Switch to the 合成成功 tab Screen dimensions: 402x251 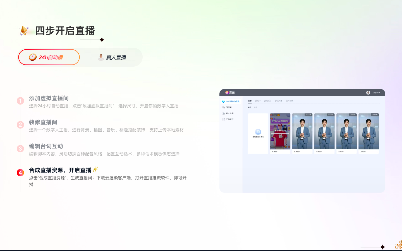pyautogui.click(x=268, y=101)
